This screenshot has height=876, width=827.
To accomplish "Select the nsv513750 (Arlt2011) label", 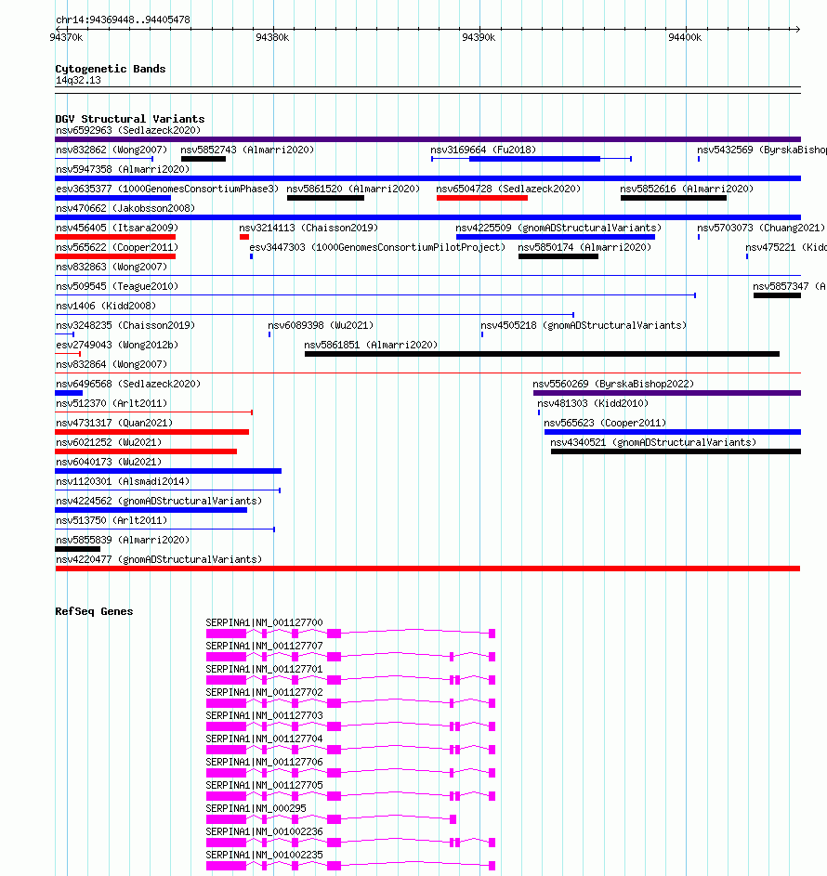I will click(112, 521).
